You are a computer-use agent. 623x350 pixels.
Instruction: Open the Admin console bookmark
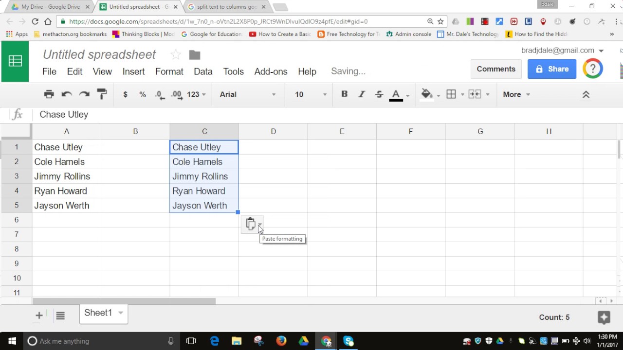(x=408, y=34)
